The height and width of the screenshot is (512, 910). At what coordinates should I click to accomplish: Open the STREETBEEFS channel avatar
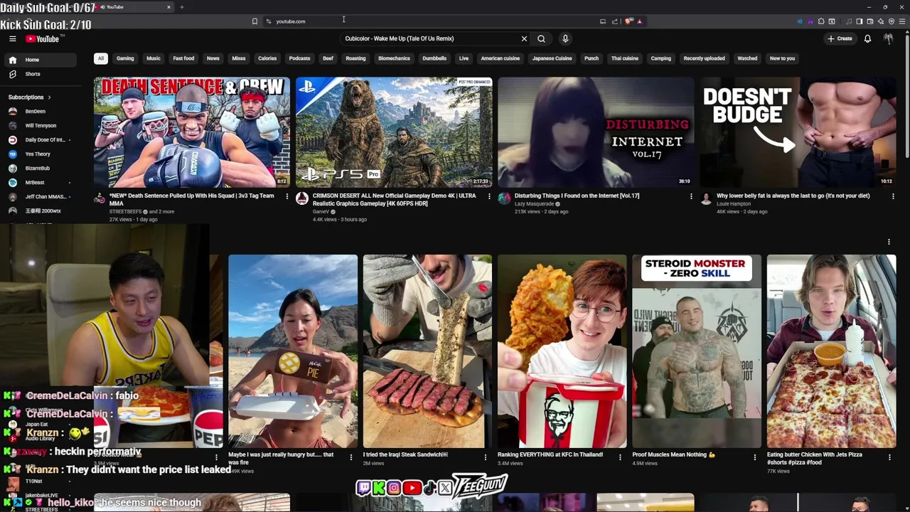[x=100, y=198]
